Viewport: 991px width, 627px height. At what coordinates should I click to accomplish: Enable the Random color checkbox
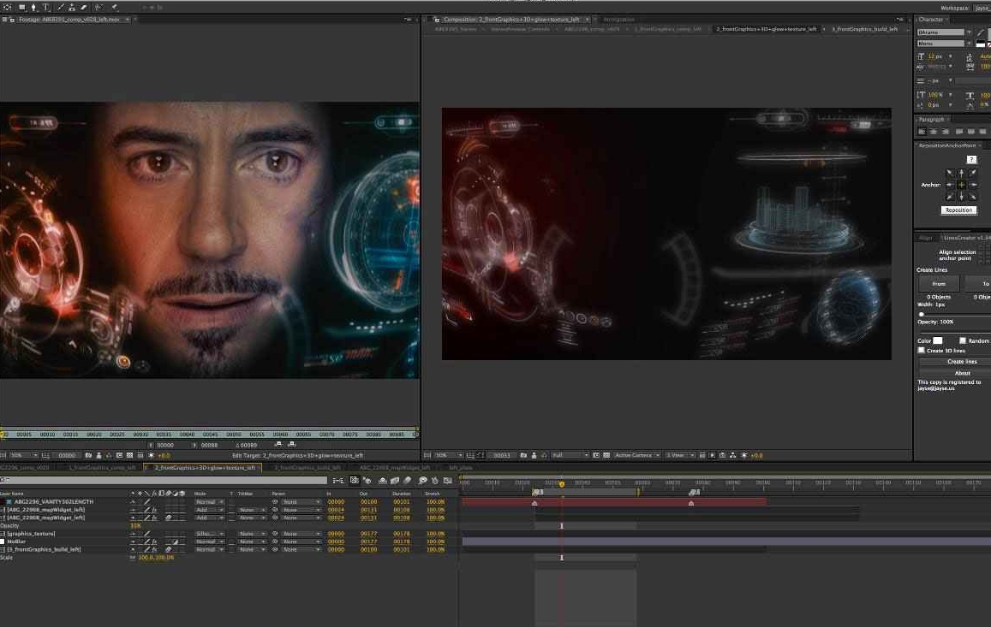pyautogui.click(x=963, y=341)
